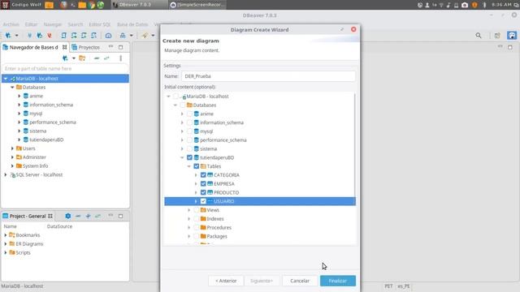Expand the Users folder in navigator
This screenshot has width=520, height=292.
pyautogui.click(x=12, y=148)
